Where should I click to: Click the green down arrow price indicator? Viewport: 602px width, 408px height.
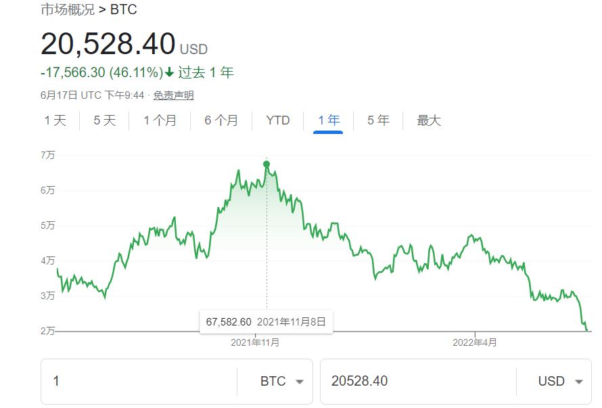pyautogui.click(x=169, y=73)
